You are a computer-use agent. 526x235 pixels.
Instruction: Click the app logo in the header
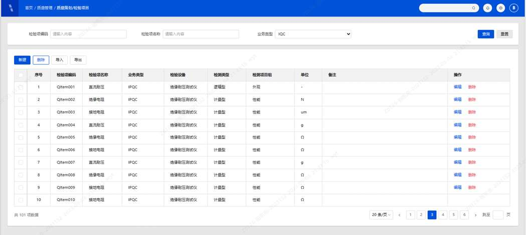[11, 8]
